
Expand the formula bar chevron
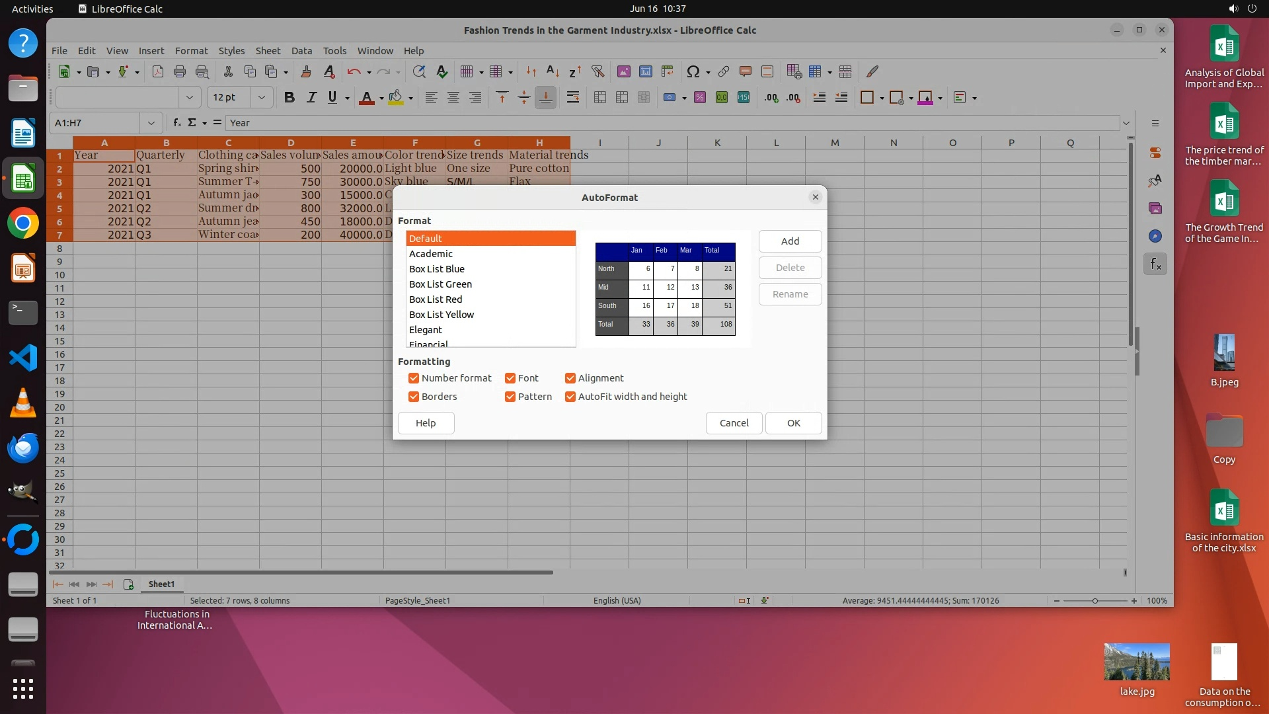point(1126,123)
